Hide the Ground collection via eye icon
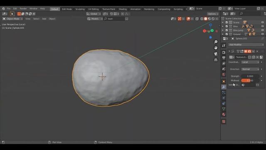Viewport: 266px width, 150px height. click(262, 34)
